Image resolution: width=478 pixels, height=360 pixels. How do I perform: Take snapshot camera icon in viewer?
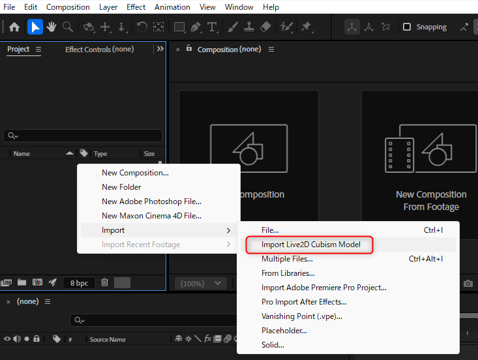pyautogui.click(x=468, y=284)
